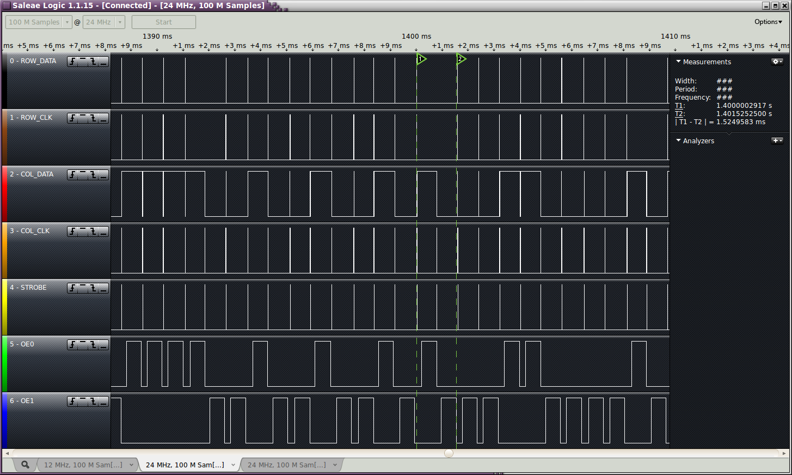Viewport: 792px width, 475px height.
Task: Set low level trigger on COL_CLK channel
Action: click(103, 232)
